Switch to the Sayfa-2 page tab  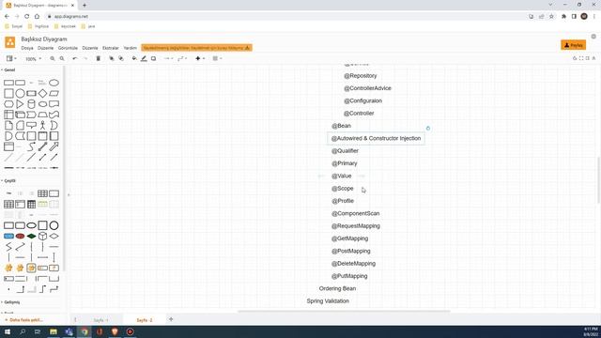coord(145,320)
